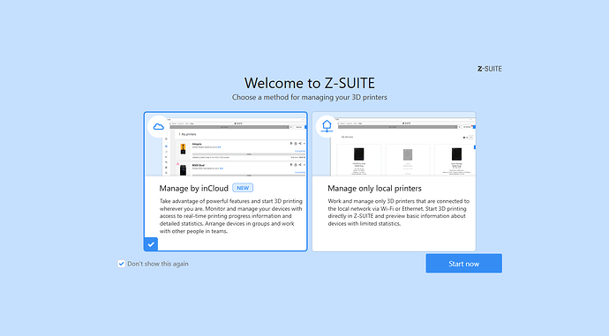Select the Manage by inCloud heading
Screen dimensions: 609x336
point(193,188)
